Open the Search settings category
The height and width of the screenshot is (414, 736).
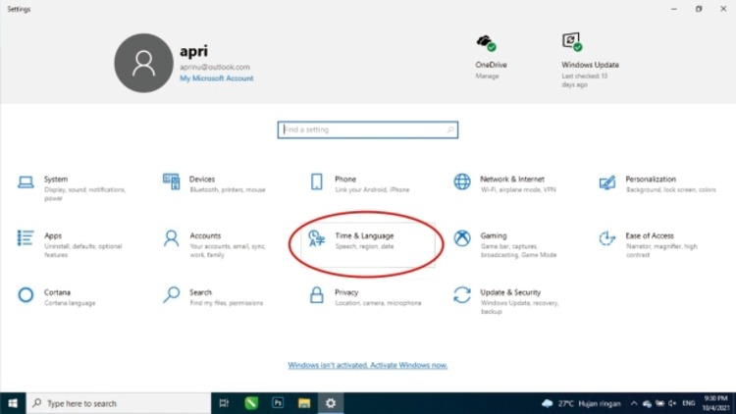point(215,296)
